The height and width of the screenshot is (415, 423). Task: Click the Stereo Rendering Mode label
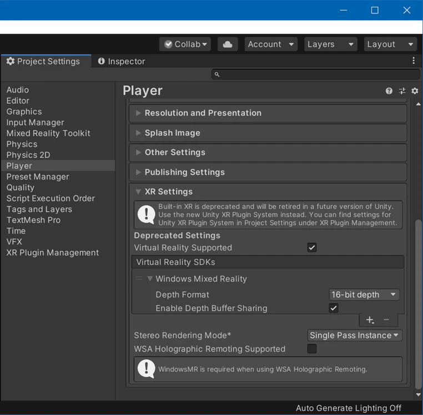click(x=183, y=336)
